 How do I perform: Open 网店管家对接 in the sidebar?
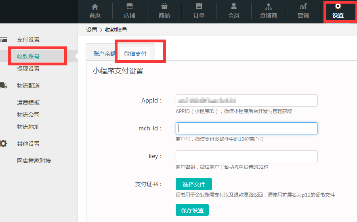(34, 161)
